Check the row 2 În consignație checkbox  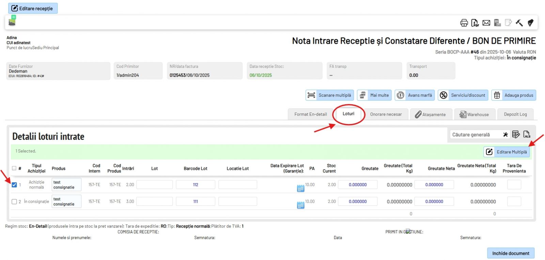[x=14, y=201]
